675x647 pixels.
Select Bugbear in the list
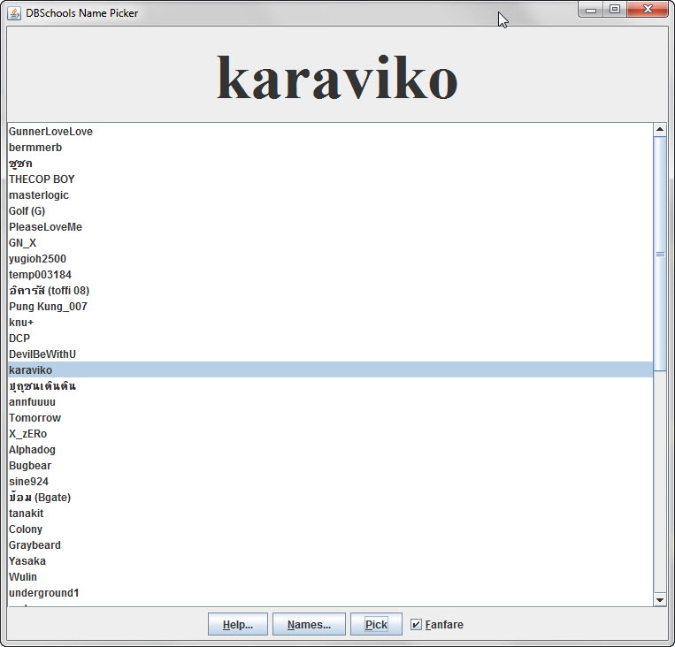tap(330, 466)
